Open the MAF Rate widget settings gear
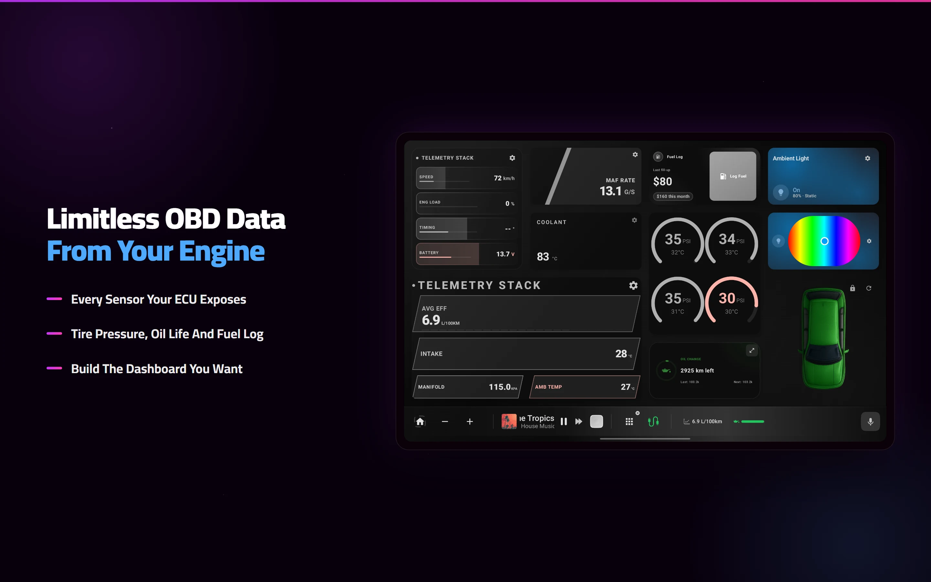The image size is (931, 582). tap(635, 154)
